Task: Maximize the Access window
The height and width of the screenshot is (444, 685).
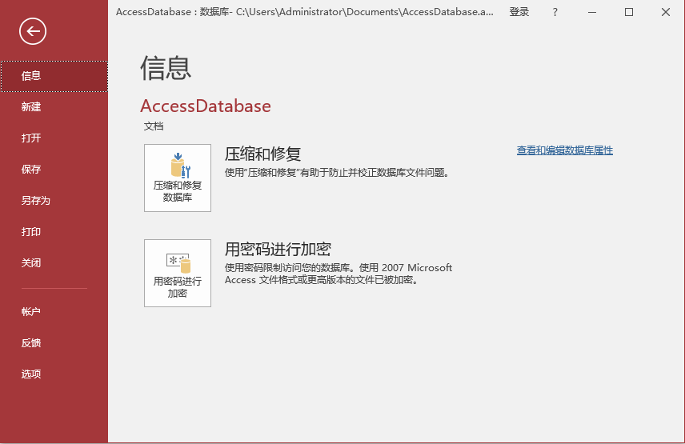Action: (x=629, y=12)
